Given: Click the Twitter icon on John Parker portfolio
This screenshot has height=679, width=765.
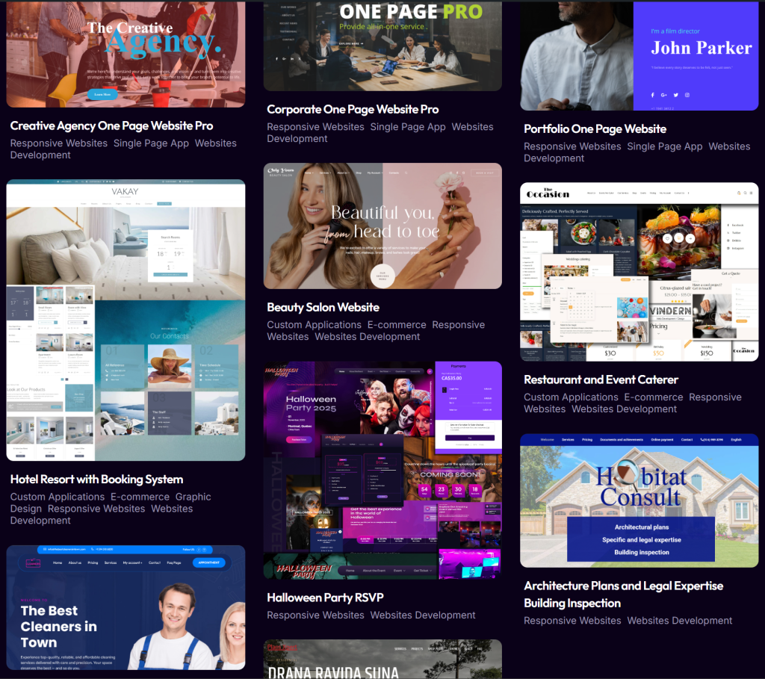Looking at the screenshot, I should pyautogui.click(x=675, y=95).
